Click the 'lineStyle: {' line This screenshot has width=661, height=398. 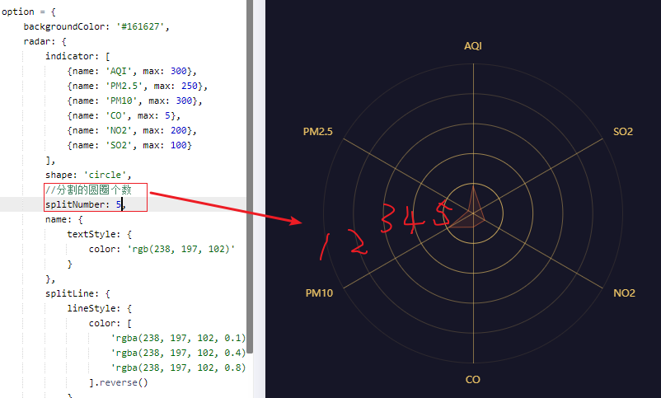(x=100, y=308)
